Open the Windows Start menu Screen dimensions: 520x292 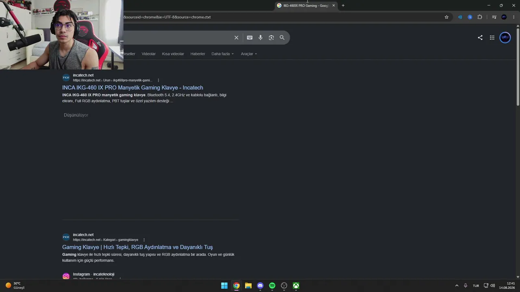pos(224,286)
